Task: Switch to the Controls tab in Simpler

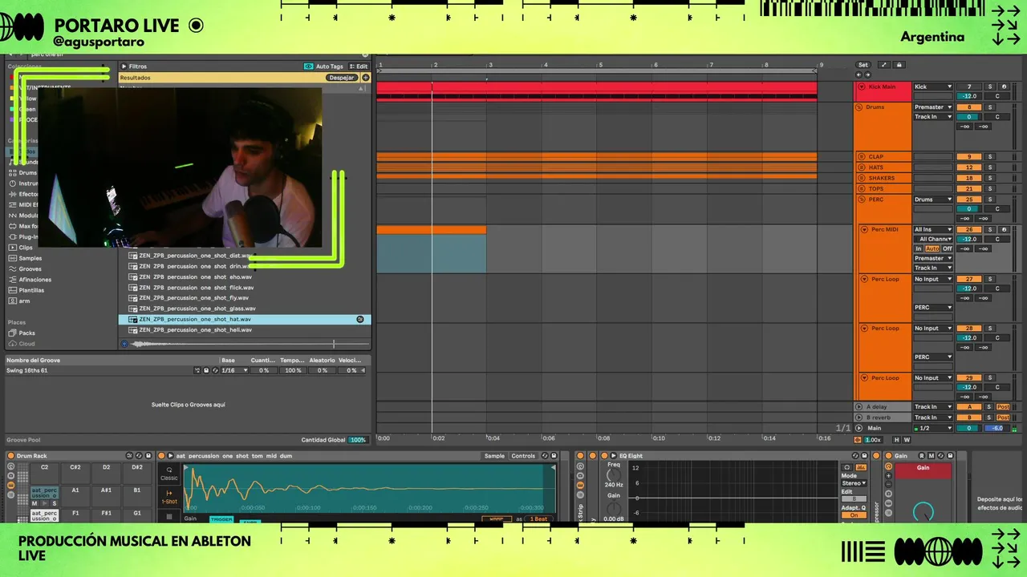Action: click(523, 456)
